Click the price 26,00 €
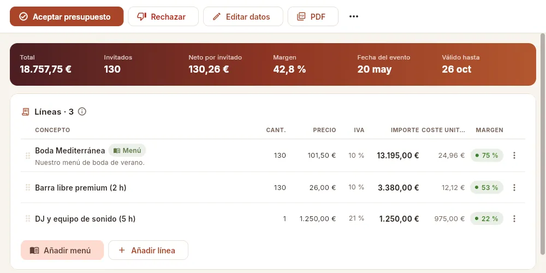Viewport: 546px width, 273px height. (323, 188)
